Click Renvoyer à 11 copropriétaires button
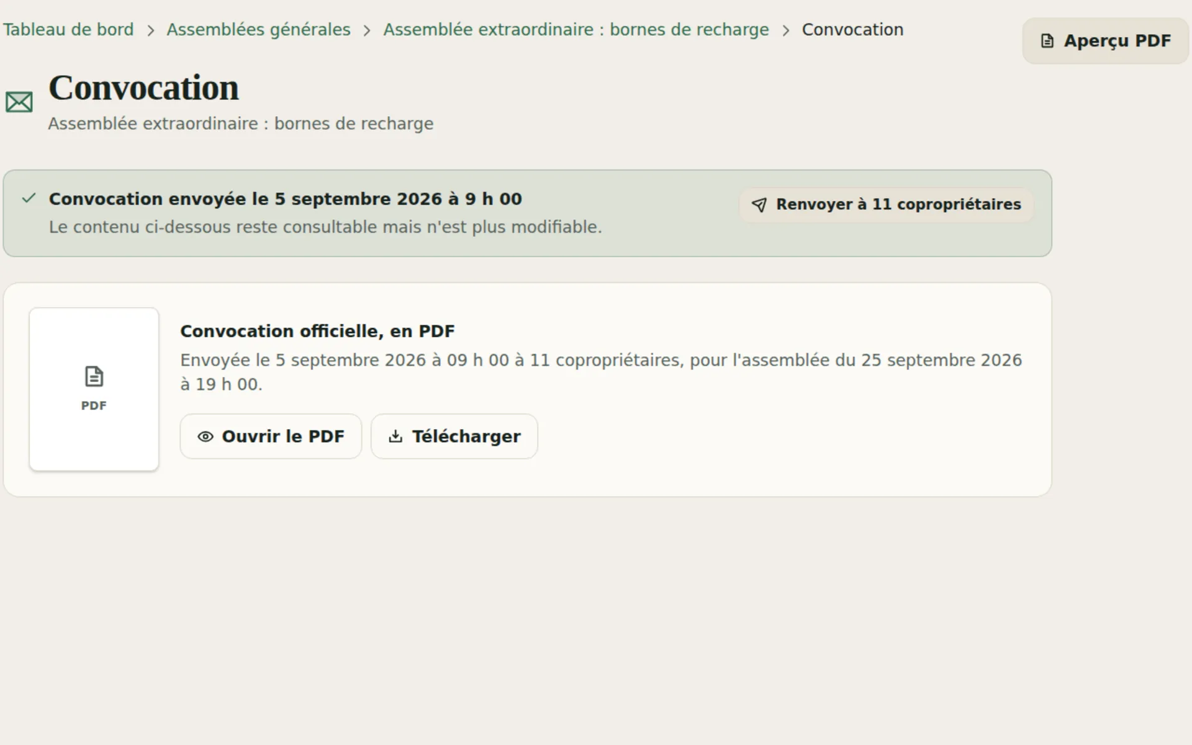Viewport: 1192px width, 745px height. [x=886, y=205]
